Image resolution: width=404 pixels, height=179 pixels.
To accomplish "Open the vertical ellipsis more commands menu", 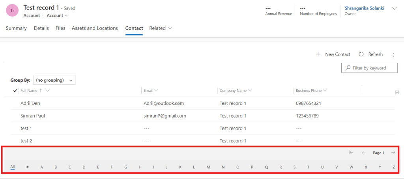I will (393, 55).
